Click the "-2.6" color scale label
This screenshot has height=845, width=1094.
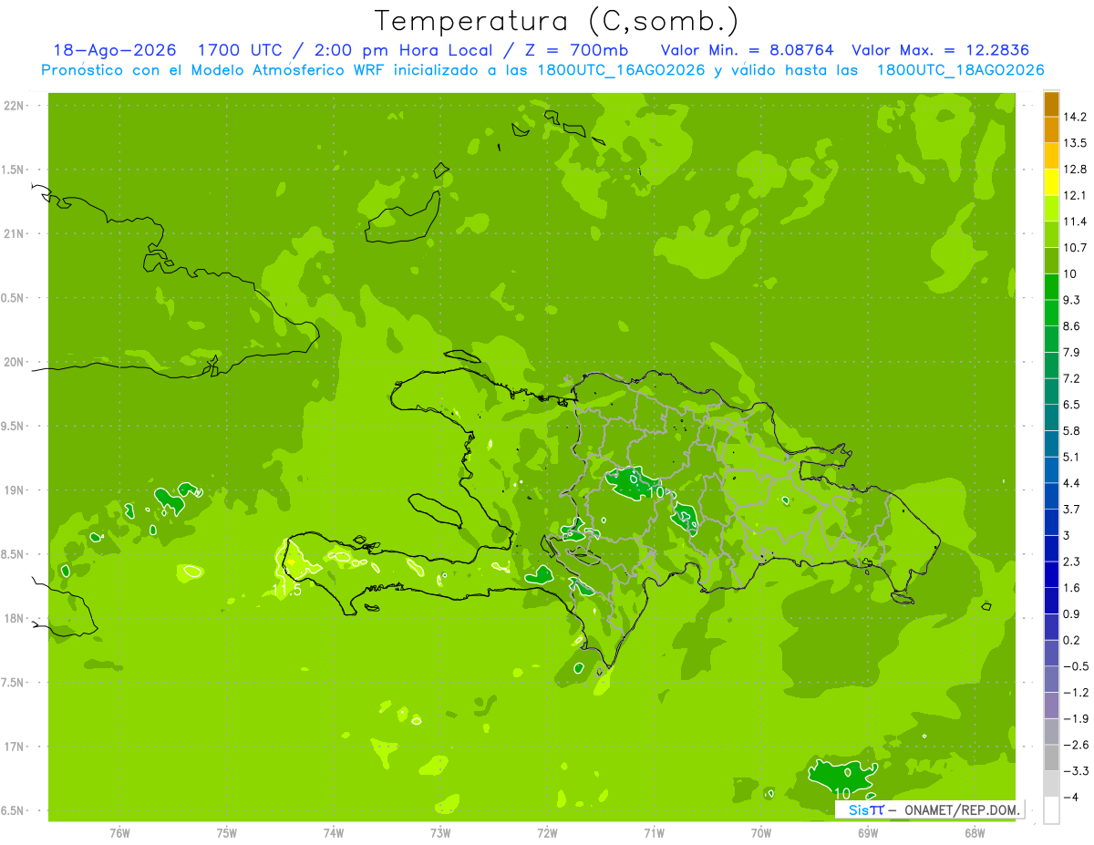[x=1075, y=745]
